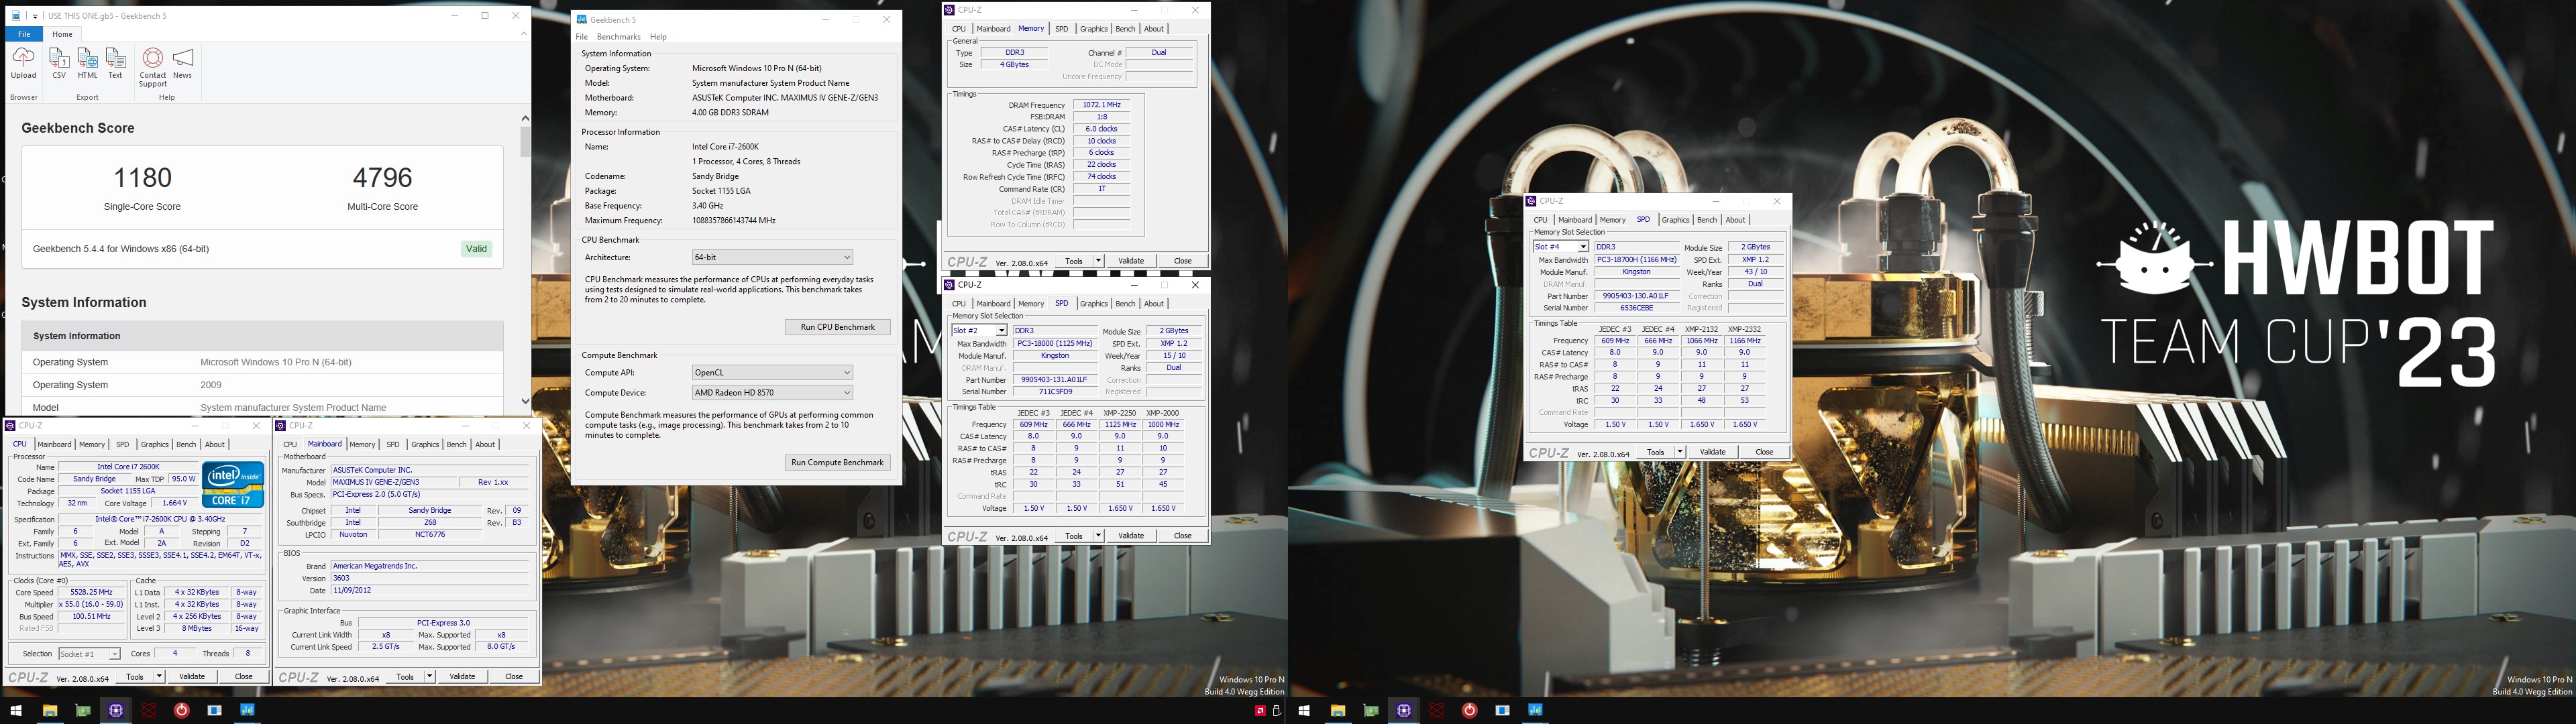Click the DRAM Frequency 1072.1 MHz value
2576x724 pixels.
tap(1102, 105)
